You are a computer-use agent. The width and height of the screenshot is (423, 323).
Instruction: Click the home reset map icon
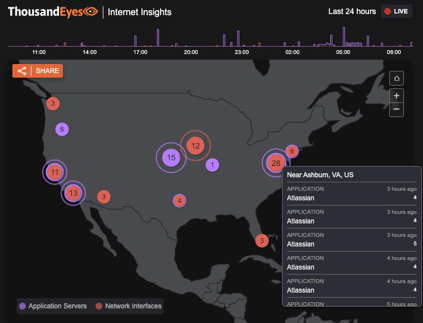pos(396,78)
